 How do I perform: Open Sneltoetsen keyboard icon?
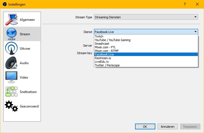coord(11,92)
